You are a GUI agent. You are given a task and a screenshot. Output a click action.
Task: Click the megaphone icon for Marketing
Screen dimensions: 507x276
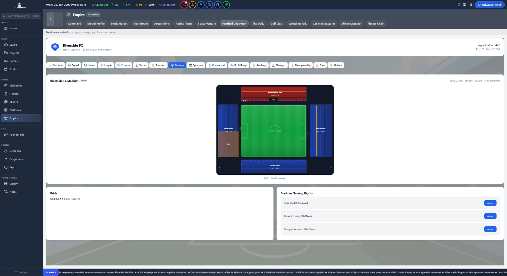tap(6, 85)
